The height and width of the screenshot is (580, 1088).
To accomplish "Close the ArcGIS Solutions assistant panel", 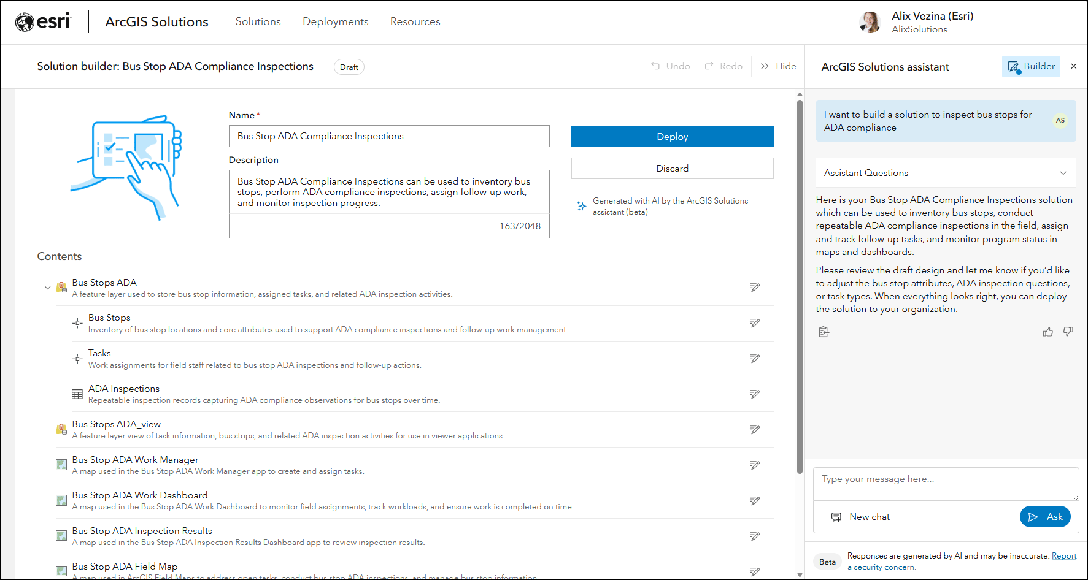I will point(1074,66).
